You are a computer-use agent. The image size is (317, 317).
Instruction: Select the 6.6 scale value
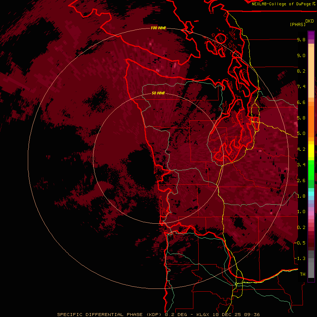tap(301, 102)
